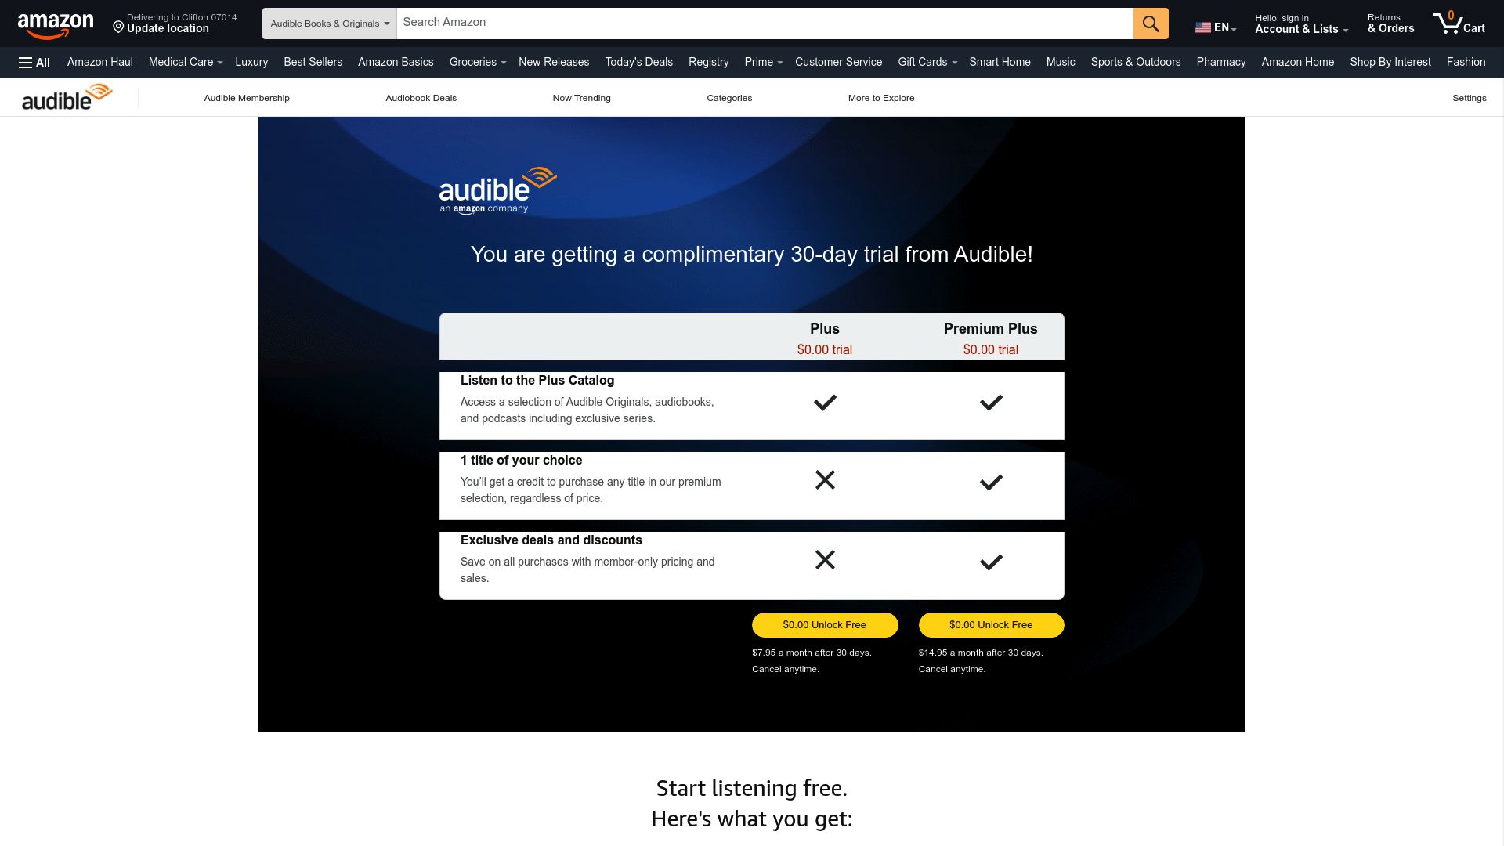
Task: Click the Plus column heading
Action: 825,329
